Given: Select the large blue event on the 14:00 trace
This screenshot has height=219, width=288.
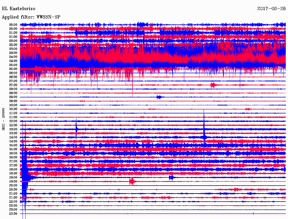Looking at the screenshot, I should click(204, 135).
